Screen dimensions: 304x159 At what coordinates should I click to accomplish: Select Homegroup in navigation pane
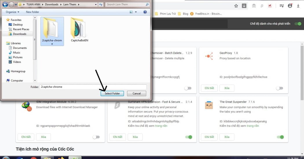click(x=16, y=71)
